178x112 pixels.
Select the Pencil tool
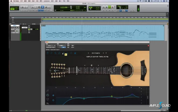pos(49,7)
